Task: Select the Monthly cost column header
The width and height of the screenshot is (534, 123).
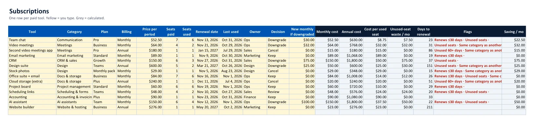Action: [327, 32]
